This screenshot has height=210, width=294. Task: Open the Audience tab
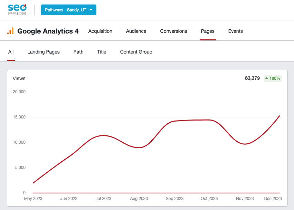[x=136, y=31]
